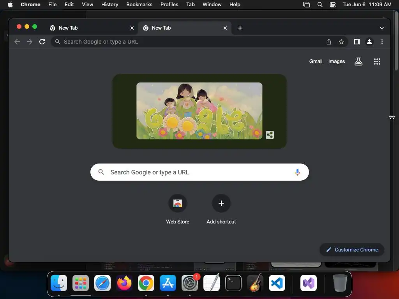This screenshot has height=299, width=399.
Task: Open Spotlight search in menu bar
Action: pos(320,5)
